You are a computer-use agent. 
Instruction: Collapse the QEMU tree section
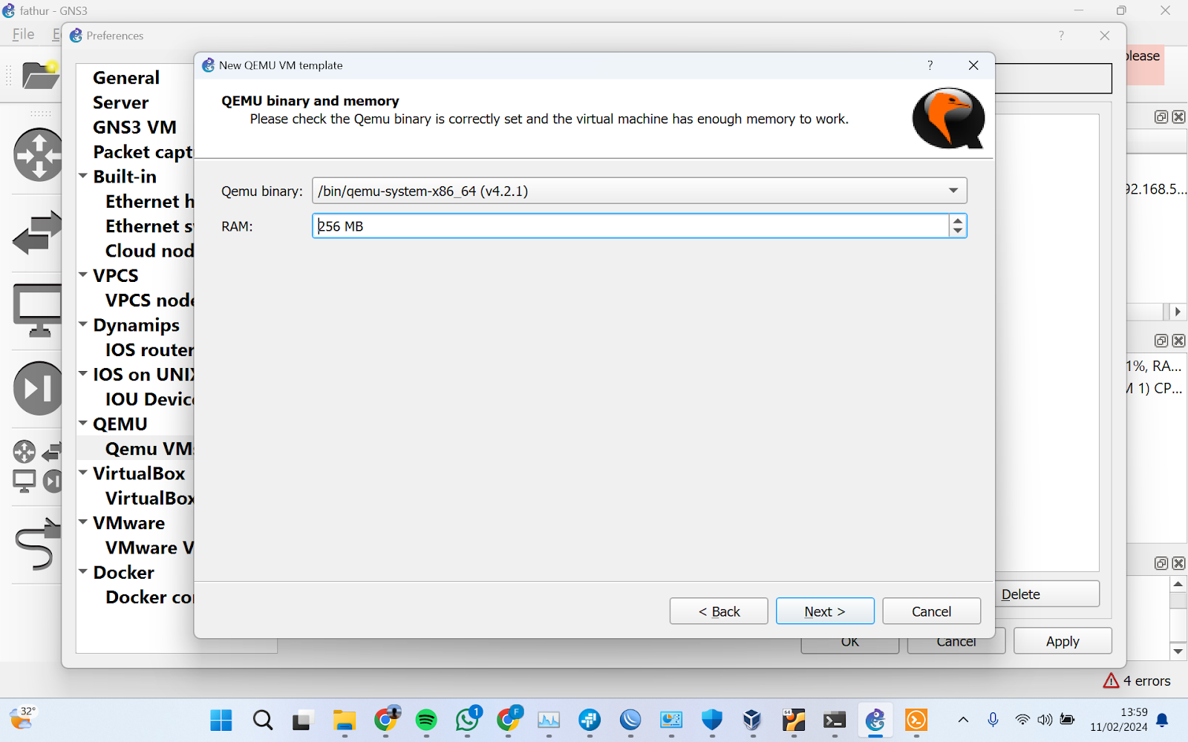tap(83, 424)
